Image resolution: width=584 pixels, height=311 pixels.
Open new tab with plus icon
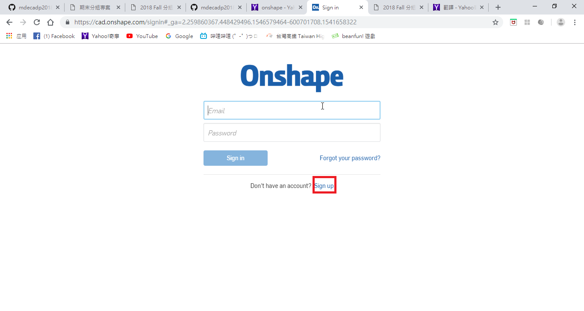coord(498,7)
